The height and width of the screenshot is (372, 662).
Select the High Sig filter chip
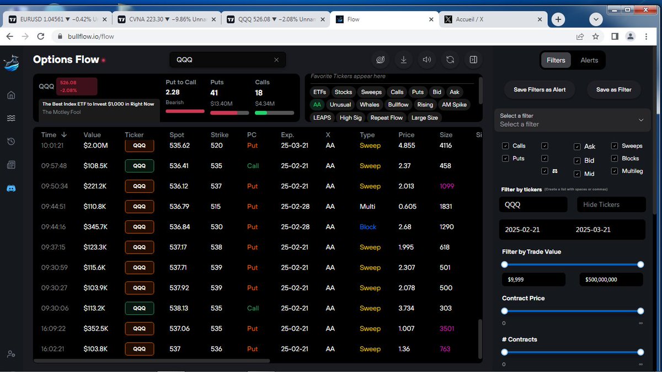[x=350, y=118]
